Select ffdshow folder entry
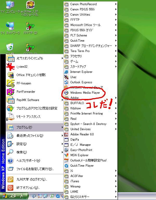The width and height of the screenshot is (156, 200). 90,108
